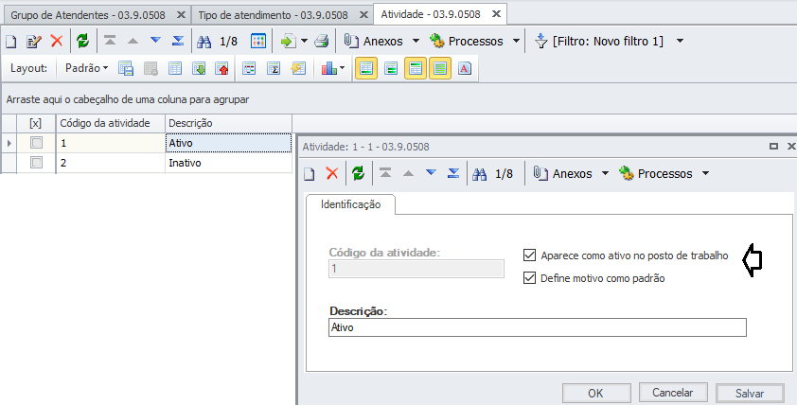Go to last record in main toolbar

[x=178, y=41]
